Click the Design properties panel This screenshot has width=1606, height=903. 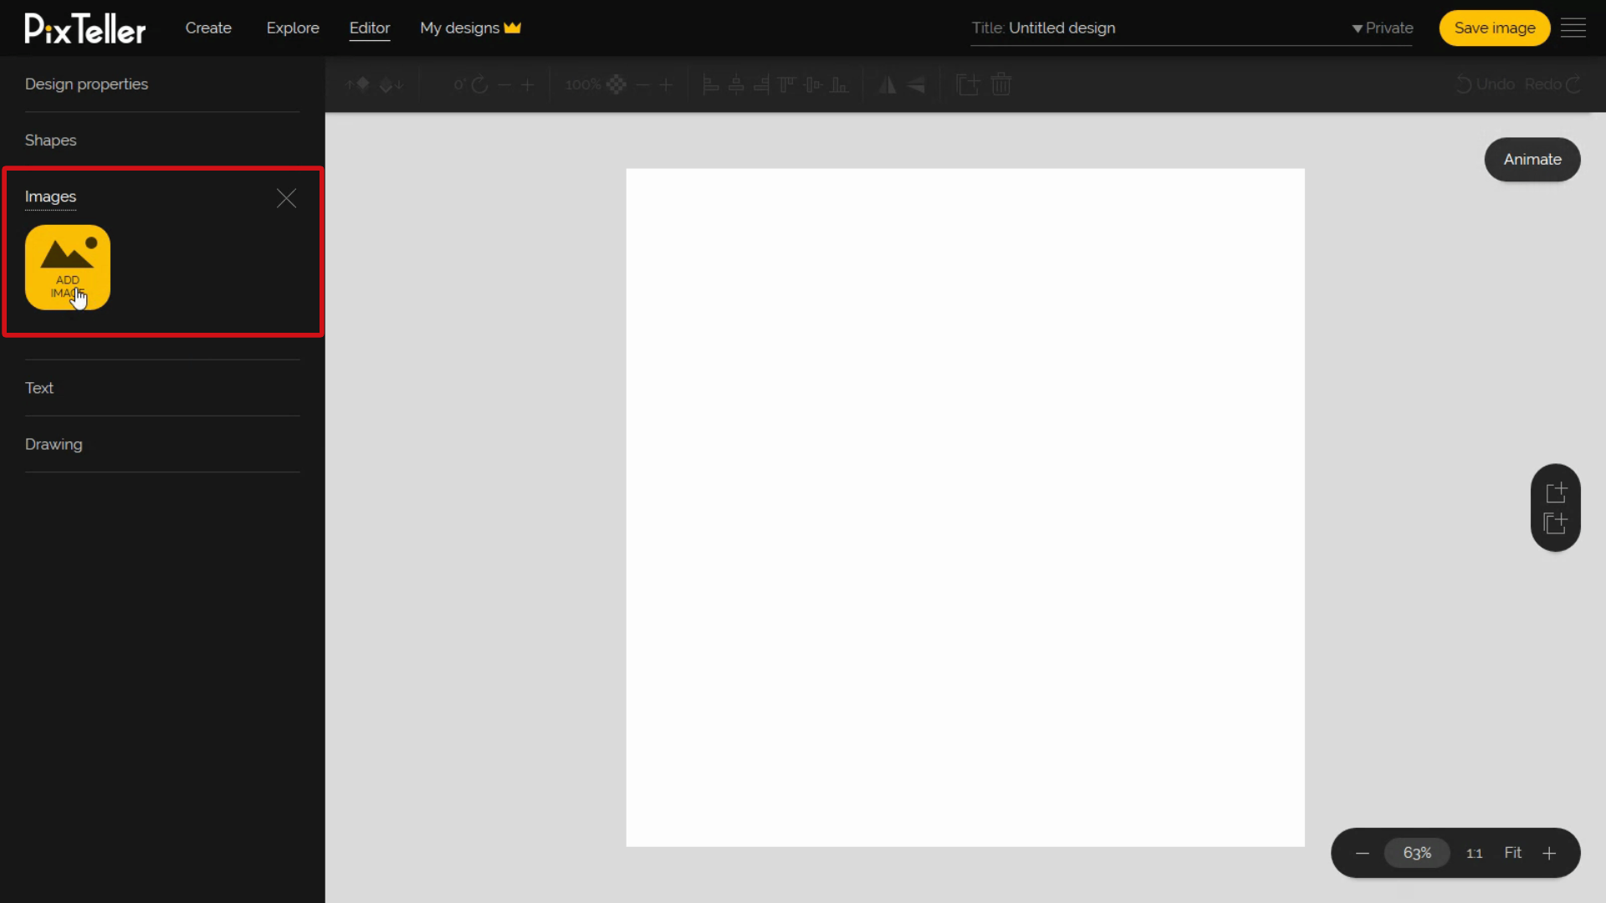[86, 84]
